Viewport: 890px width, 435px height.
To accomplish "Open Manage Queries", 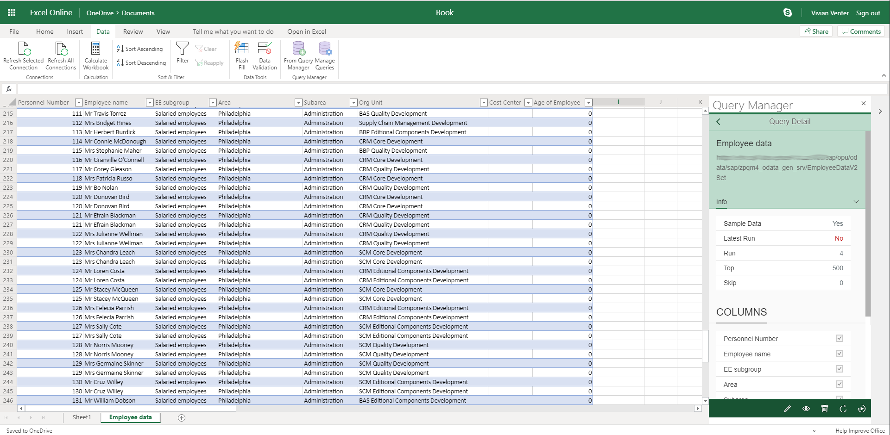I will (325, 55).
